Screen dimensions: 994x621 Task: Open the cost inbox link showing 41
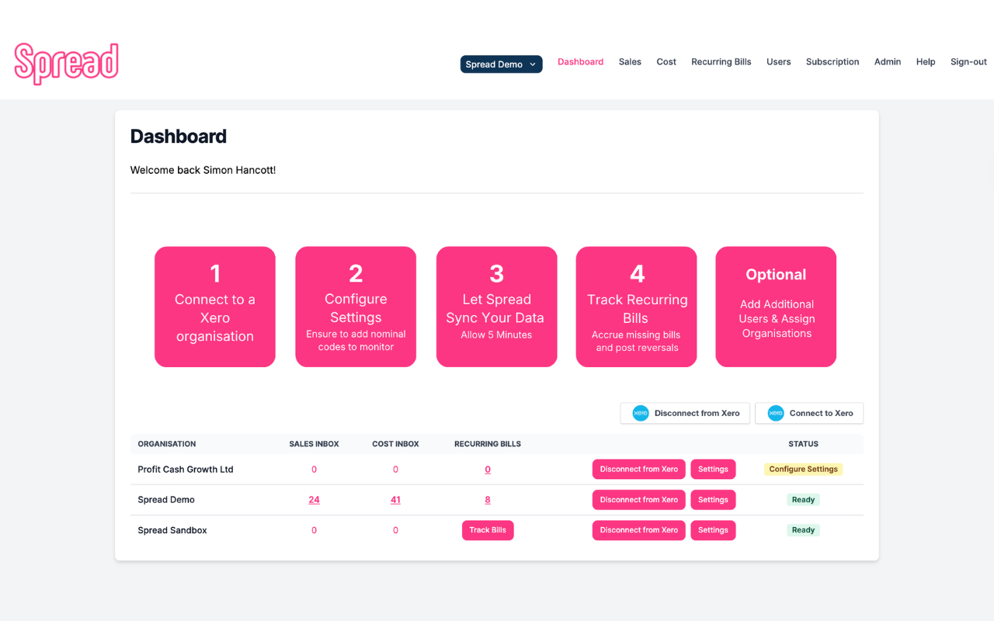pyautogui.click(x=395, y=499)
